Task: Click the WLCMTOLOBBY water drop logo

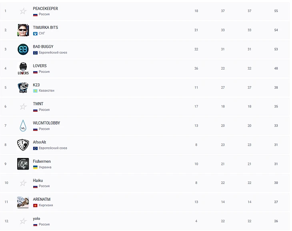Action: (x=23, y=126)
